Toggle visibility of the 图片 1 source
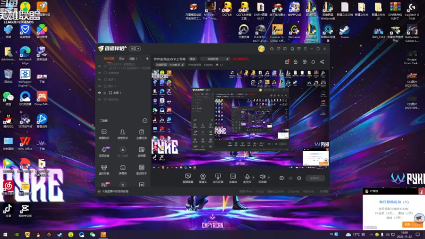This screenshot has width=425, height=239. 99,86
